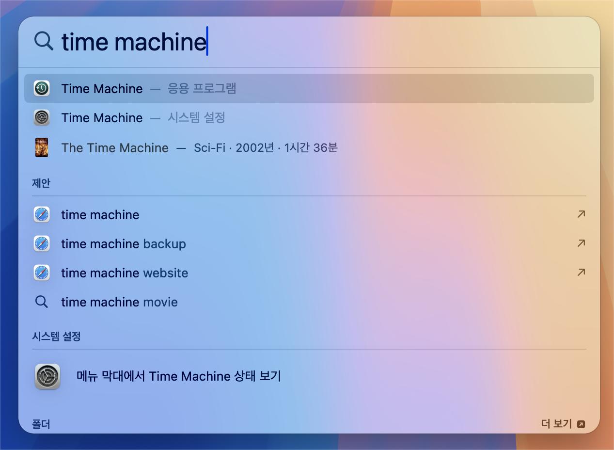Click the Spotlight search magnifying glass icon
The height and width of the screenshot is (450, 614).
click(44, 41)
